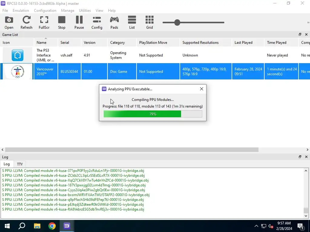
Task: Switch to List view
Action: (x=132, y=22)
